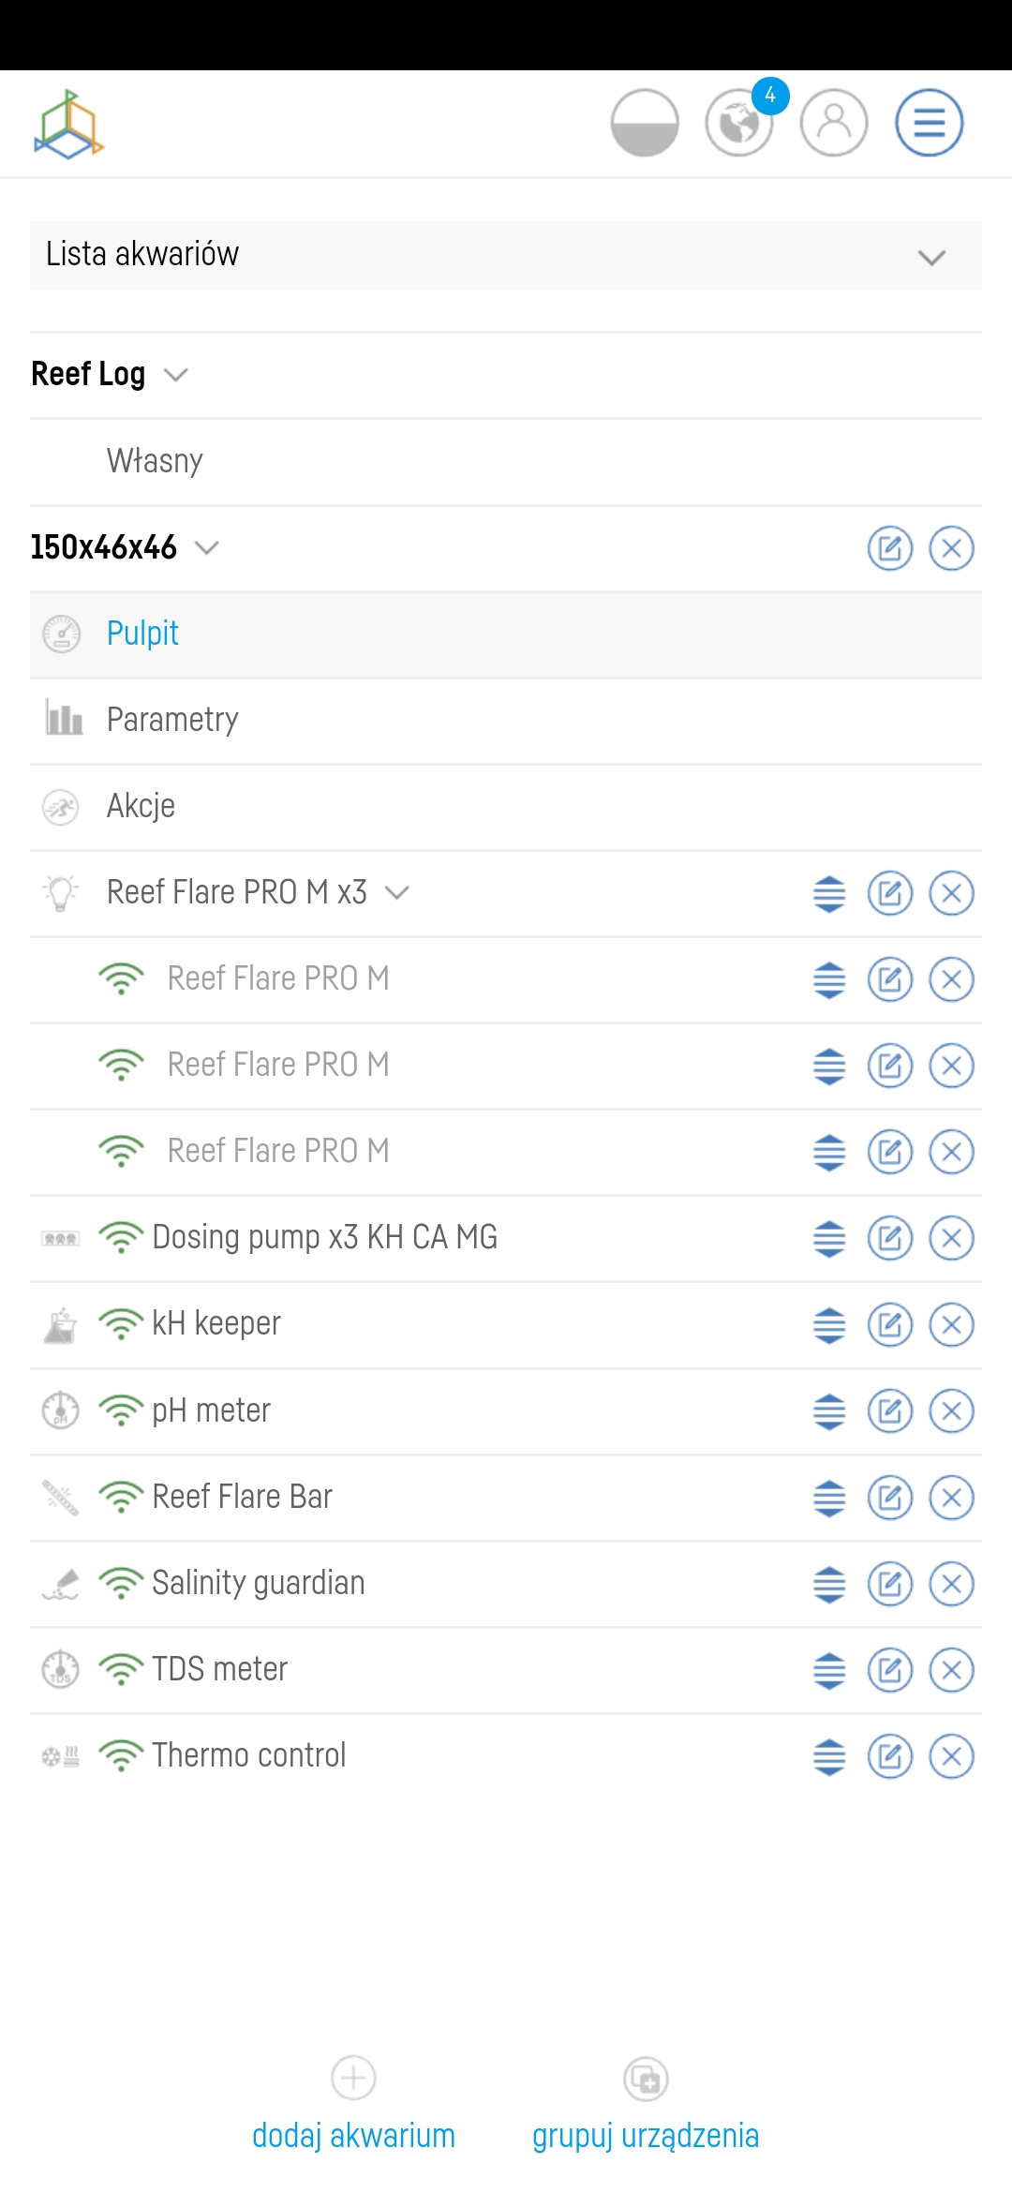The image size is (1012, 2193).
Task: Edit the Thermo control device
Action: (889, 1756)
